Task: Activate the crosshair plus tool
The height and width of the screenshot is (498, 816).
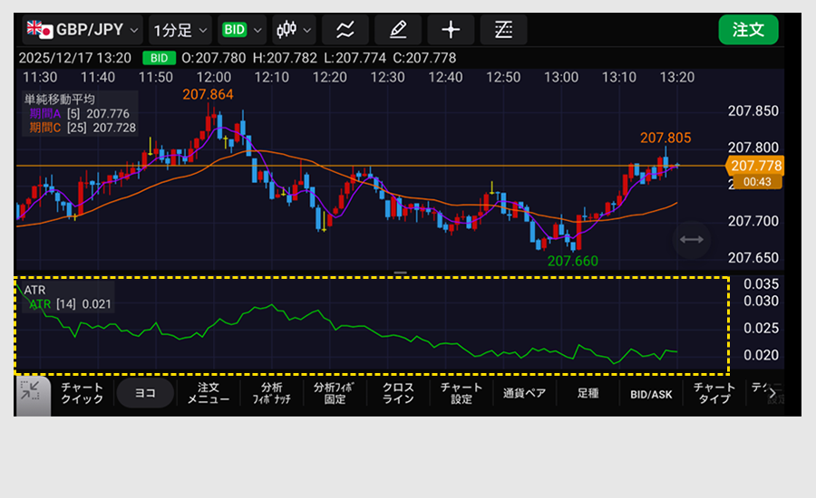Action: [451, 29]
